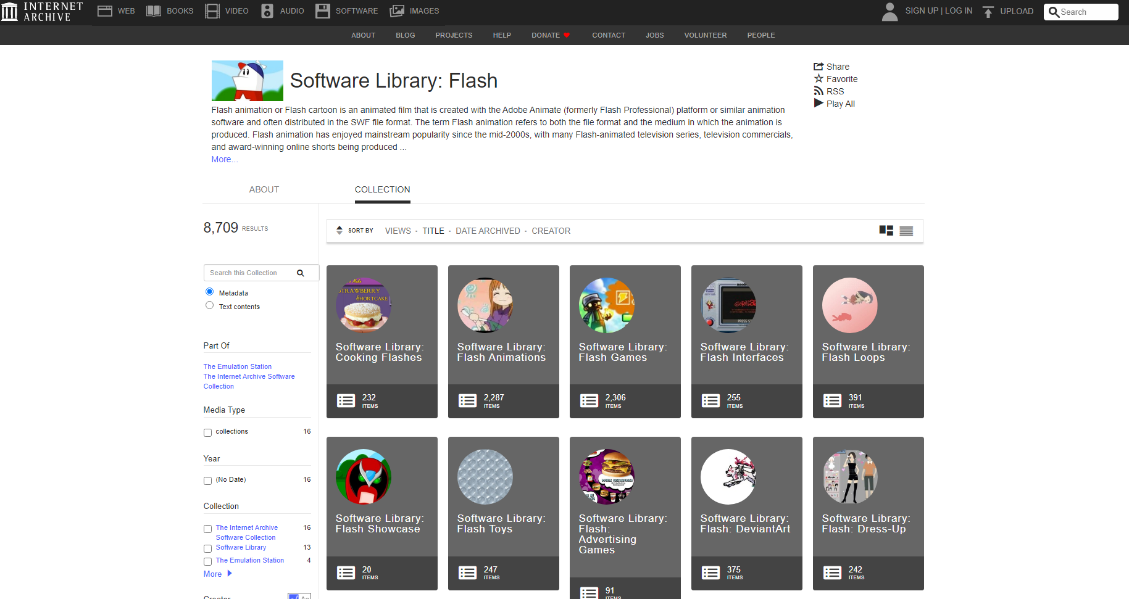Open the DONATE link
The width and height of the screenshot is (1129, 599).
pyautogui.click(x=551, y=35)
